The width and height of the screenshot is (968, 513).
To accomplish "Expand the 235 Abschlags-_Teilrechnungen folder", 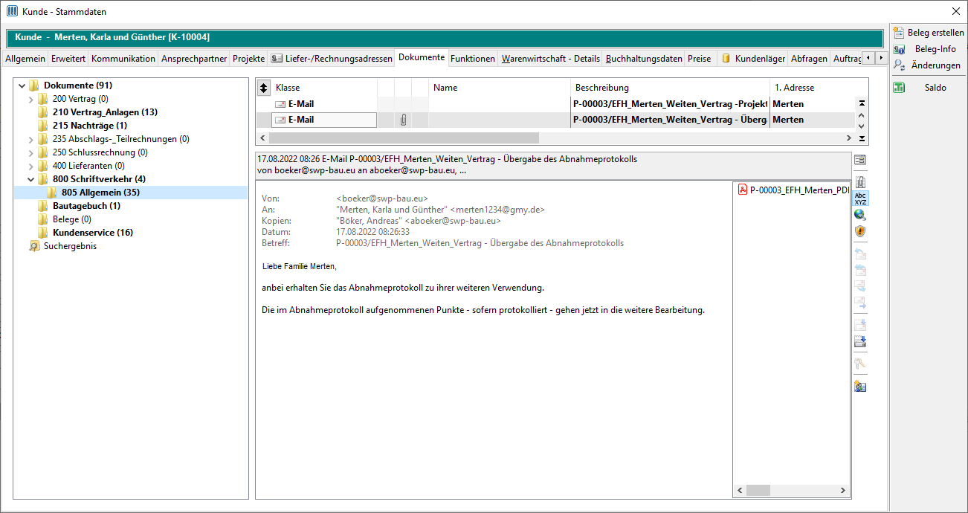I will (x=30, y=139).
